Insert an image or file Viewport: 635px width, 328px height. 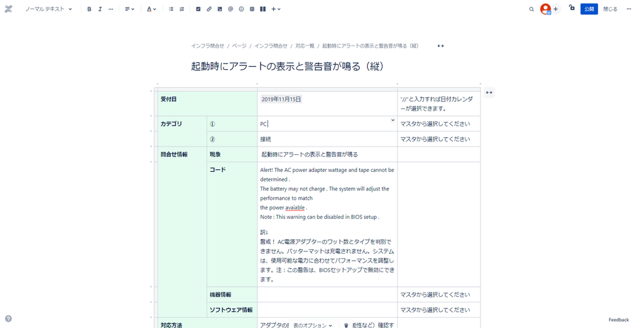point(220,9)
